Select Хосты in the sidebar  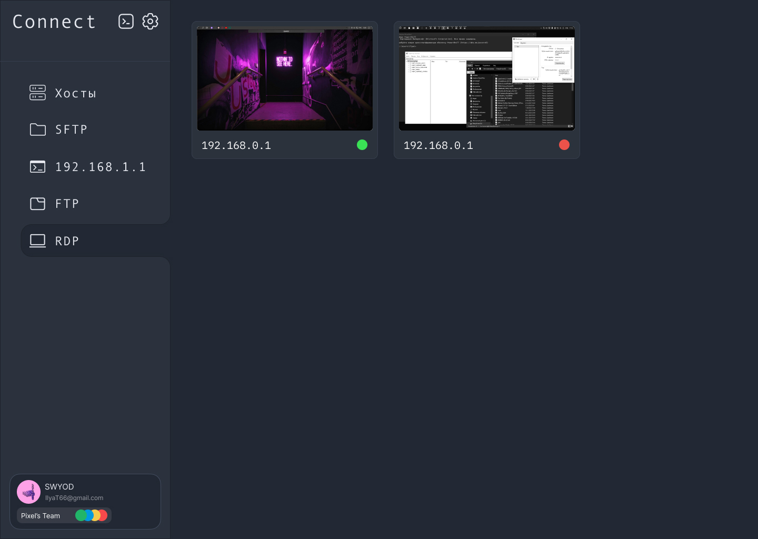(76, 93)
